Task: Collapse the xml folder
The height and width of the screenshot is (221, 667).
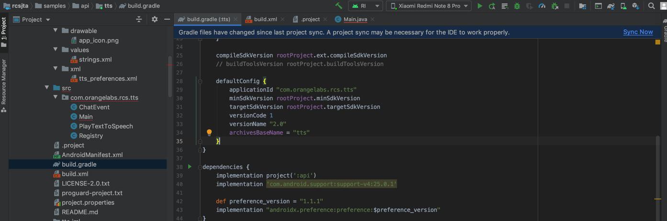Action: (x=56, y=69)
